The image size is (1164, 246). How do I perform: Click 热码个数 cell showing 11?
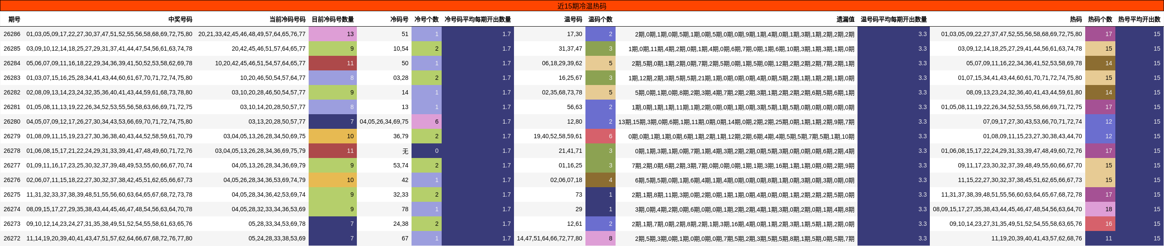(x=1100, y=238)
